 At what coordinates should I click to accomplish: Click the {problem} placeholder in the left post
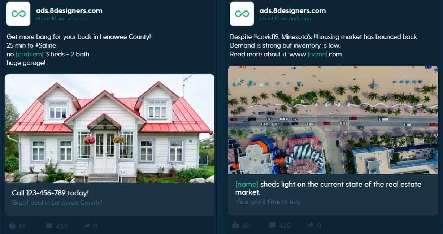point(30,54)
